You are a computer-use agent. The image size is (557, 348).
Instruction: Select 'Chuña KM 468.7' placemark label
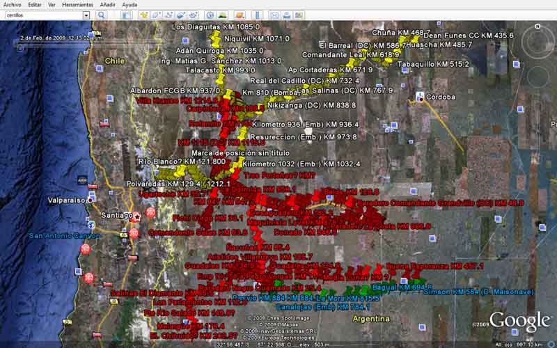coord(402,33)
